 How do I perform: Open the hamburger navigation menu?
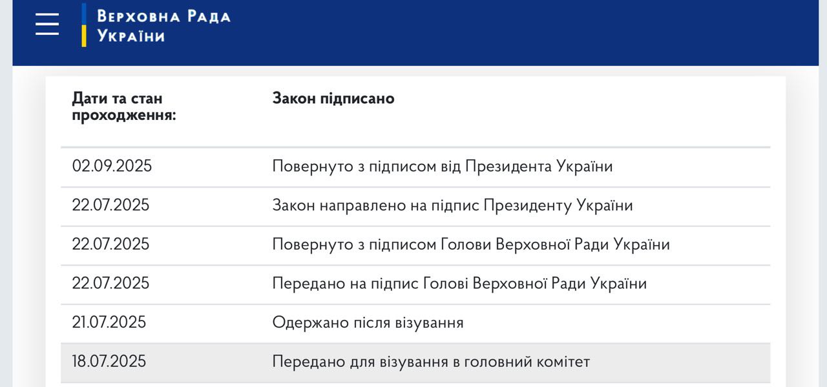point(47,25)
